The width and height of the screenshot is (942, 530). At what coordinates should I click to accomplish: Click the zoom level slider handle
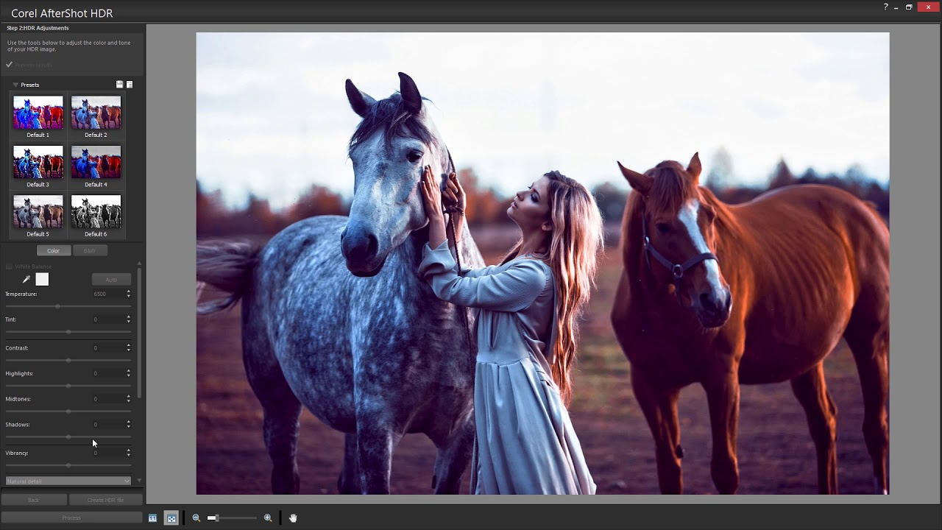(217, 517)
